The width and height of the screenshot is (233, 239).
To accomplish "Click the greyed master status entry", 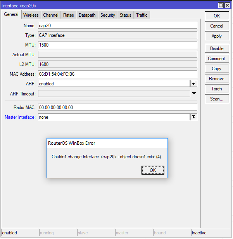I will pyautogui.click(x=133, y=233).
